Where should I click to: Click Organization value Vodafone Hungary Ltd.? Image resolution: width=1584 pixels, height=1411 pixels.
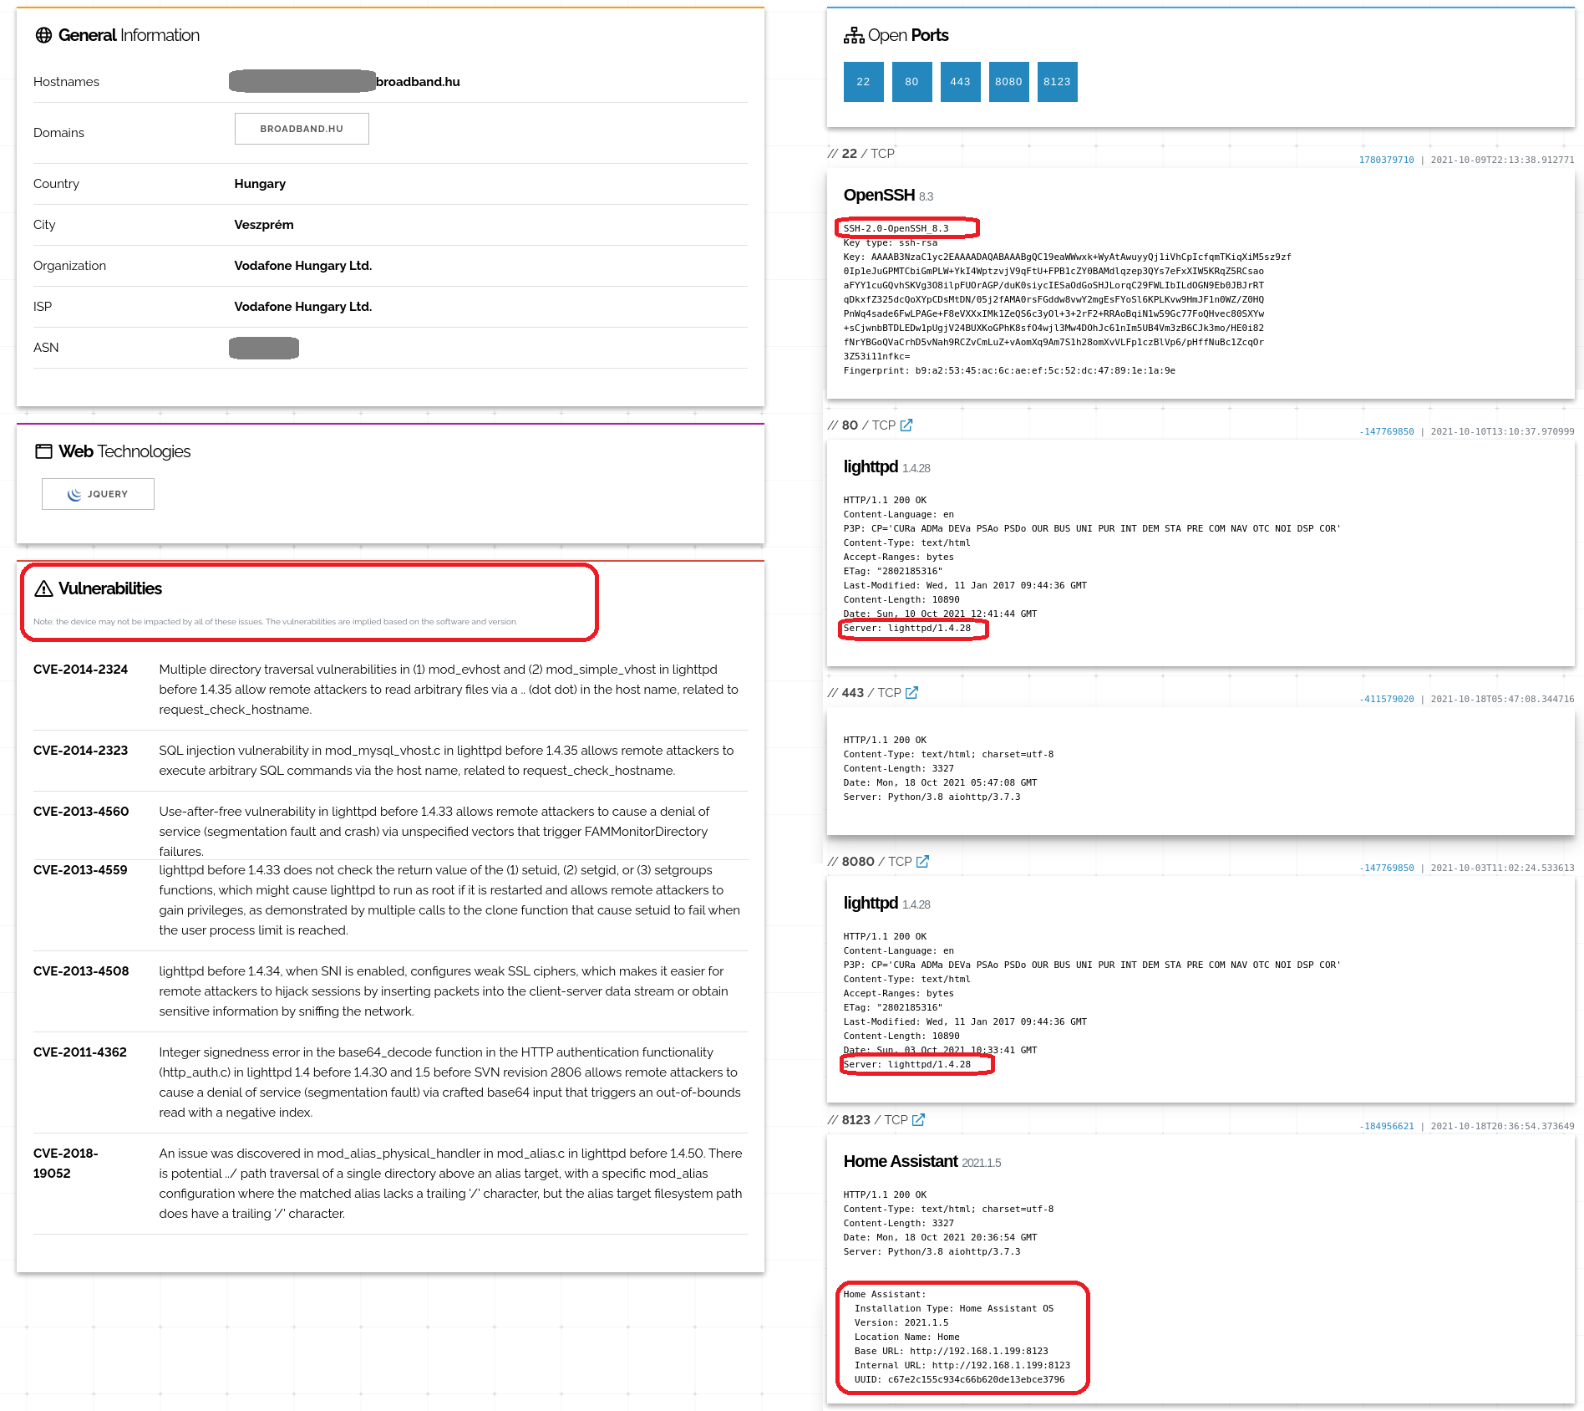pyautogui.click(x=303, y=266)
